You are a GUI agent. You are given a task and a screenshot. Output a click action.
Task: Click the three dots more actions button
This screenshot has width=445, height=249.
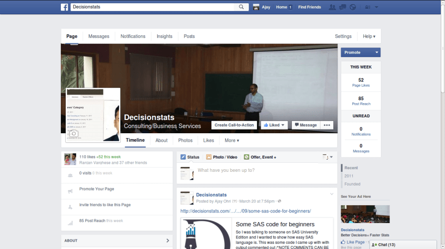pyautogui.click(x=327, y=125)
